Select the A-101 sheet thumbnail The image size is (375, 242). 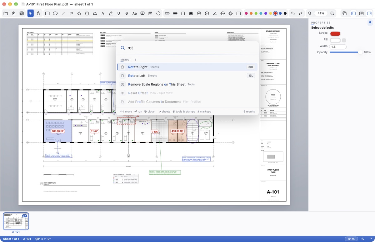pyautogui.click(x=16, y=221)
